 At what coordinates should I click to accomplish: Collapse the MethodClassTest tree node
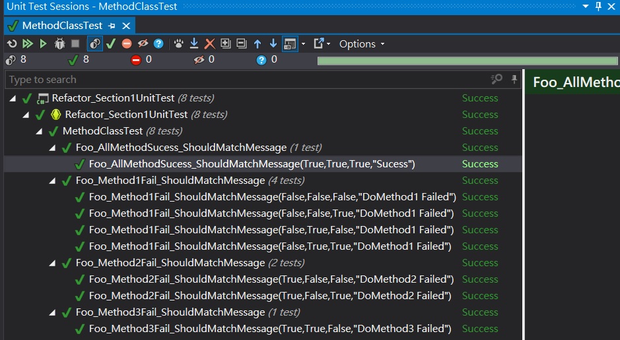point(40,131)
